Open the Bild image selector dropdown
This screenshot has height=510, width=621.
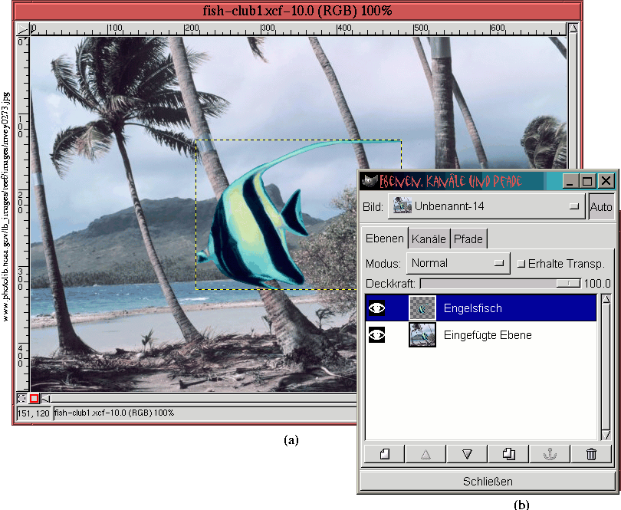pyautogui.click(x=485, y=206)
